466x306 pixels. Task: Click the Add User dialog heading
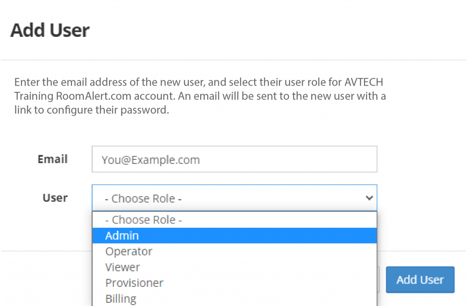point(50,31)
